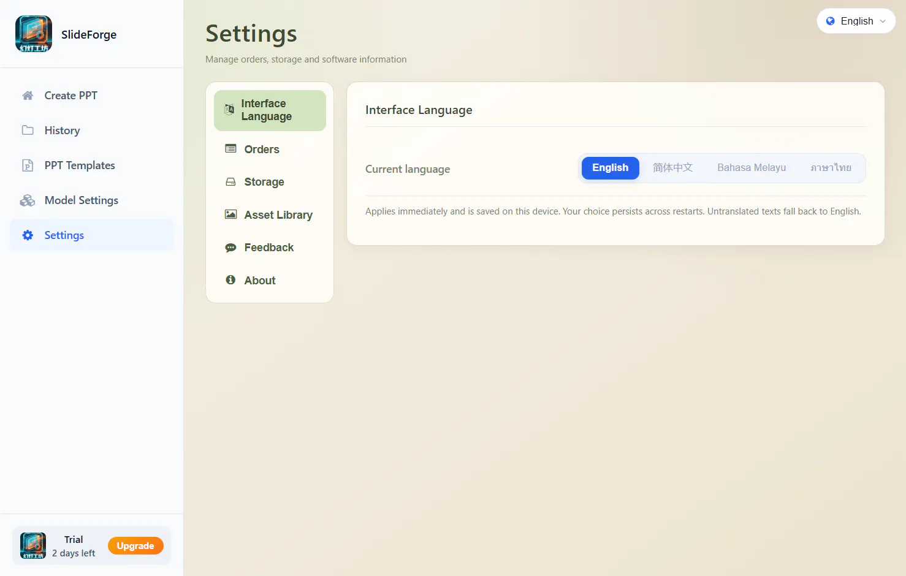The width and height of the screenshot is (906, 576).
Task: Open the Storage settings tab
Action: (270, 182)
